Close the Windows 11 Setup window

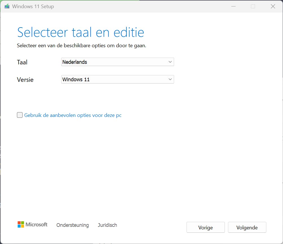tap(273, 6)
